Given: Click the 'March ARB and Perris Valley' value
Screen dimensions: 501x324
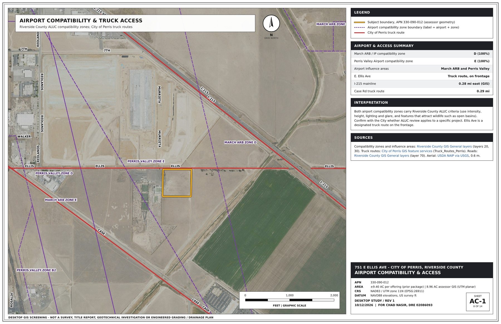Looking at the screenshot, I should (x=465, y=69).
